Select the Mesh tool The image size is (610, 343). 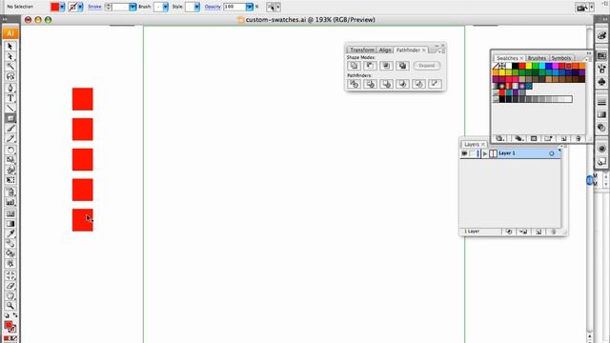[10, 213]
